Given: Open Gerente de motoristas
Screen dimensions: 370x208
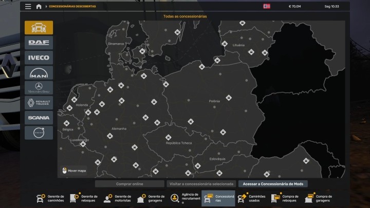Looking at the screenshot, I should (x=117, y=198).
